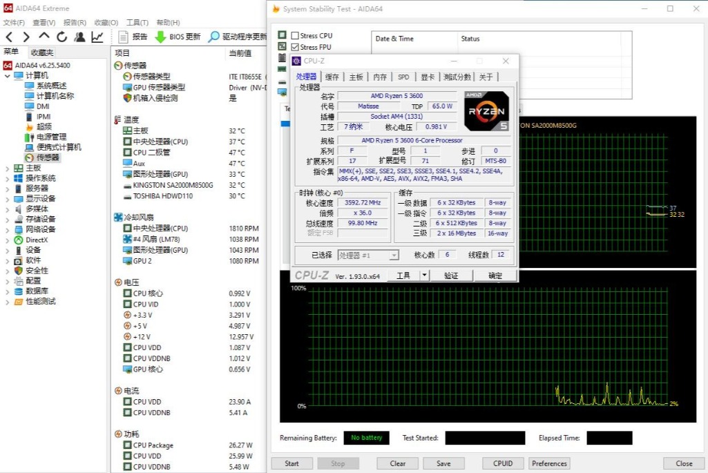
Task: Open the 报告 document icon in toolbar
Action: click(124, 37)
